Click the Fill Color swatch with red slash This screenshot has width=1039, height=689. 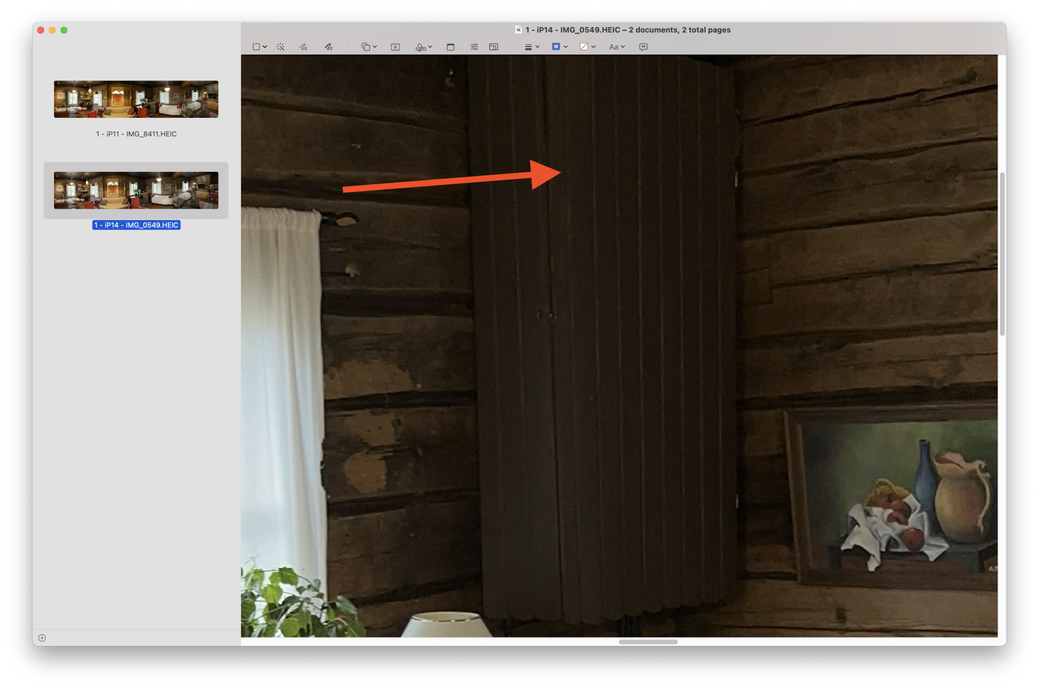pyautogui.click(x=584, y=47)
